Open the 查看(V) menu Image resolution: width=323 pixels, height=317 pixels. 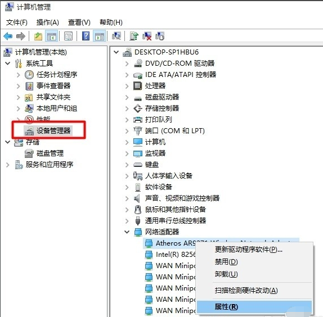(x=79, y=22)
